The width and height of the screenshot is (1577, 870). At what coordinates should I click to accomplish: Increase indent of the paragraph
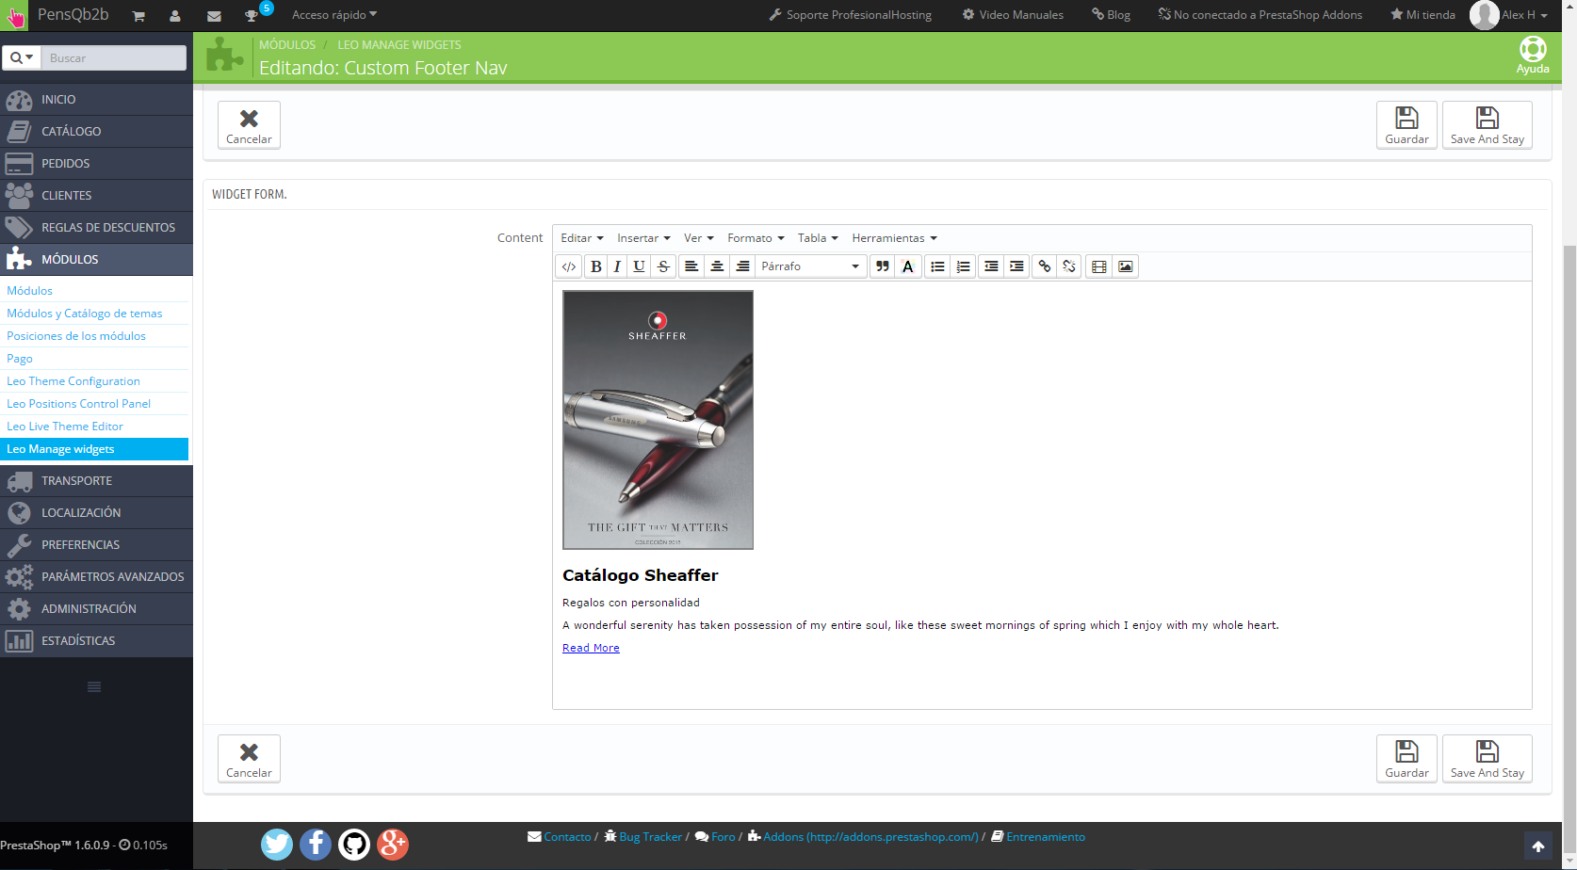[x=1016, y=266]
